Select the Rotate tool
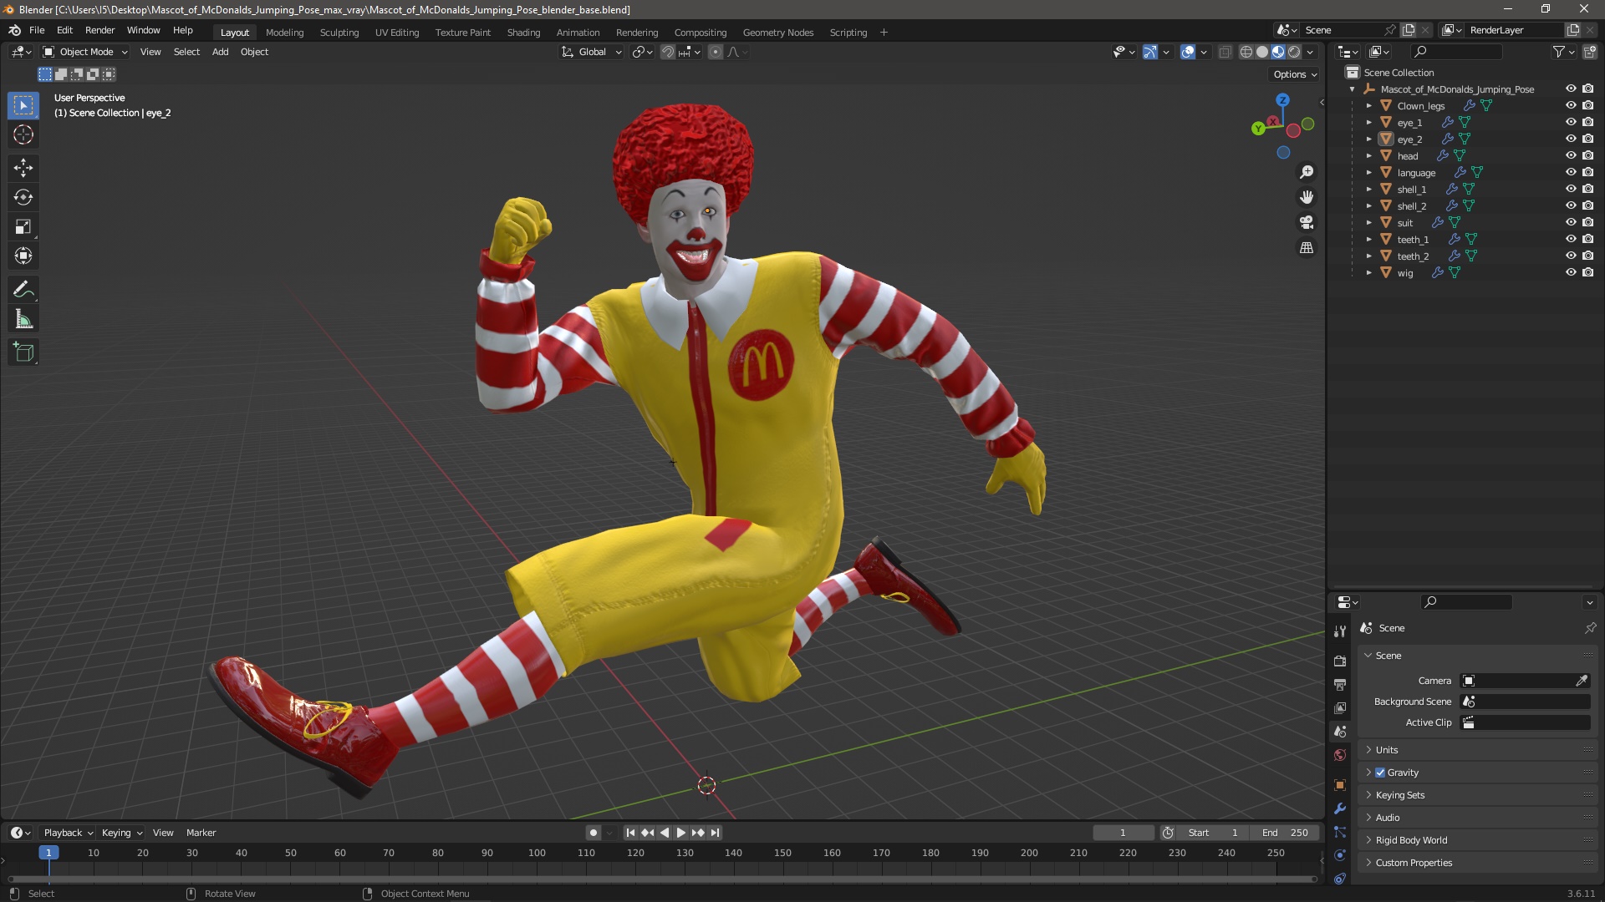 (23, 197)
